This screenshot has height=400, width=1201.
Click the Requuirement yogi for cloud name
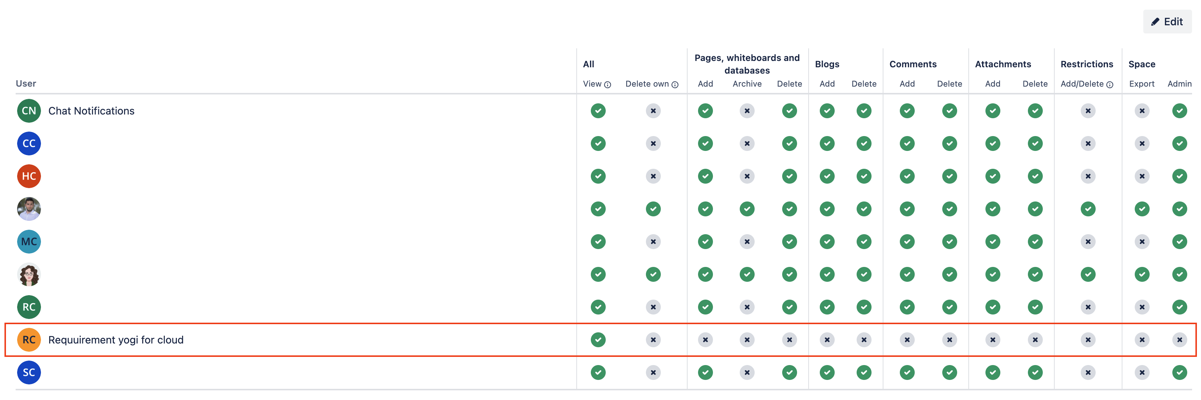point(116,339)
